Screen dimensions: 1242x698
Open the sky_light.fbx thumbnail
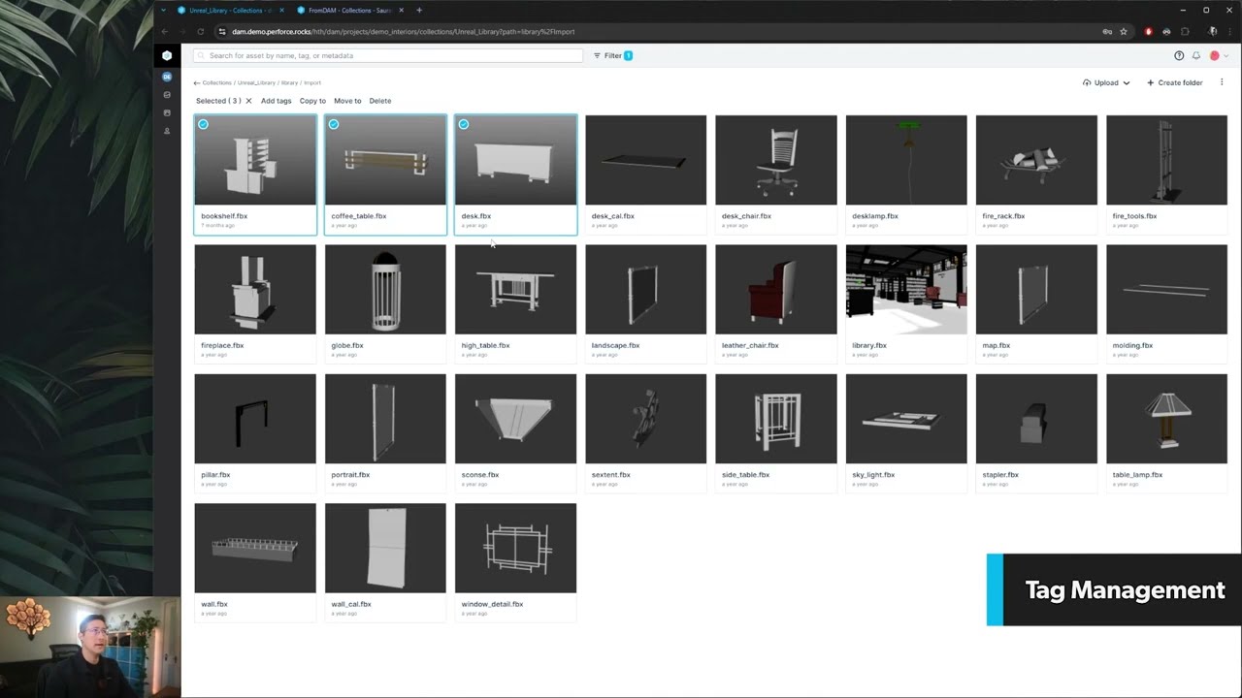(906, 419)
